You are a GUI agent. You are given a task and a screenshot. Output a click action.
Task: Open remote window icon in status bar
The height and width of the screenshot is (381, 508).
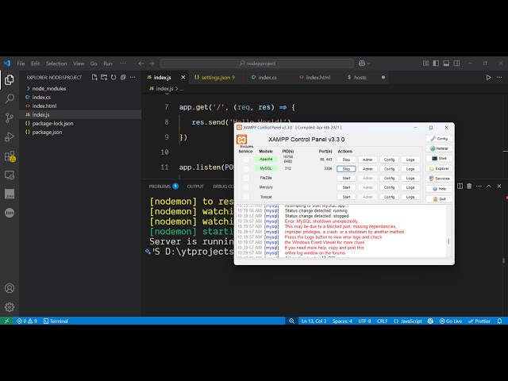coord(7,321)
